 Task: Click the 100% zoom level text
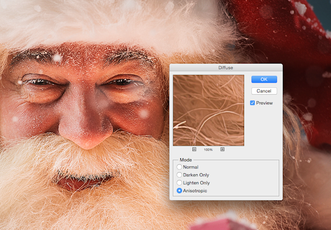coord(208,149)
